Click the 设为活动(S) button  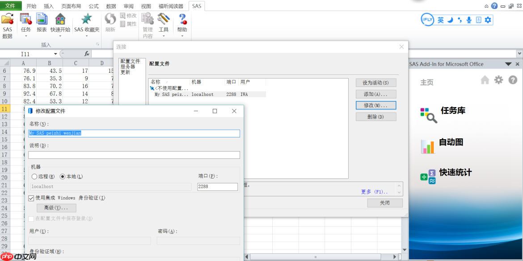tap(375, 83)
